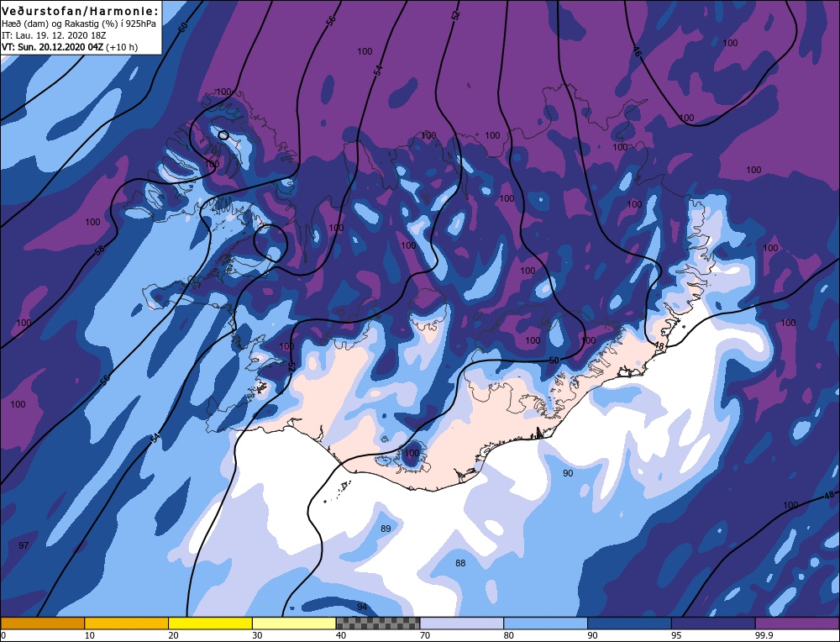The width and height of the screenshot is (840, 642).
Task: Click the humidity value '94' on the map
Action: tap(362, 608)
